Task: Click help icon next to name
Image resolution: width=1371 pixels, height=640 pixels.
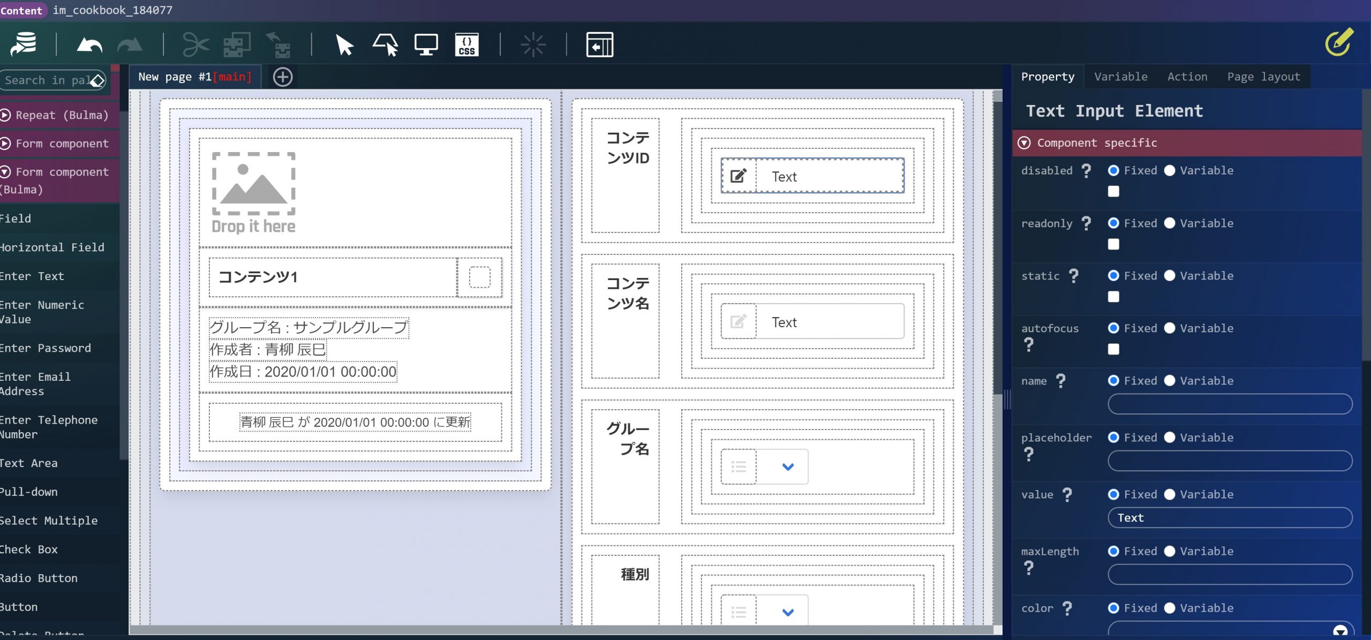Action: [1061, 381]
